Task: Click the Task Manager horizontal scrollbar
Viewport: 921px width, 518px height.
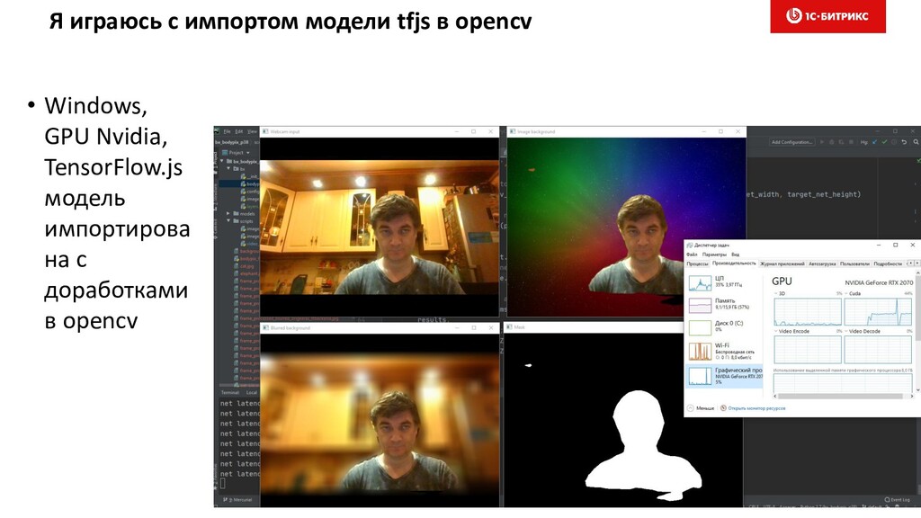Action: (x=842, y=396)
